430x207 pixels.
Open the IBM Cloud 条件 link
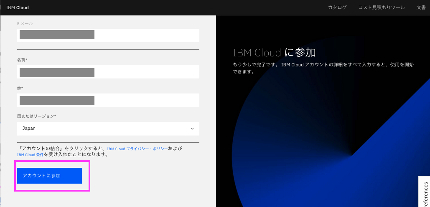point(31,155)
